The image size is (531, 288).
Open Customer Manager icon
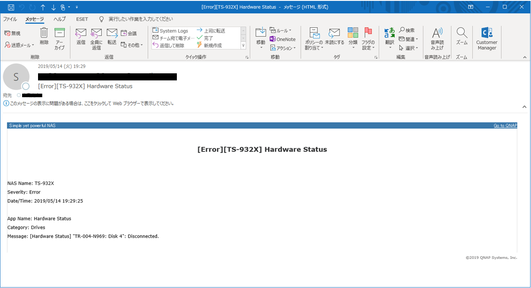(487, 34)
